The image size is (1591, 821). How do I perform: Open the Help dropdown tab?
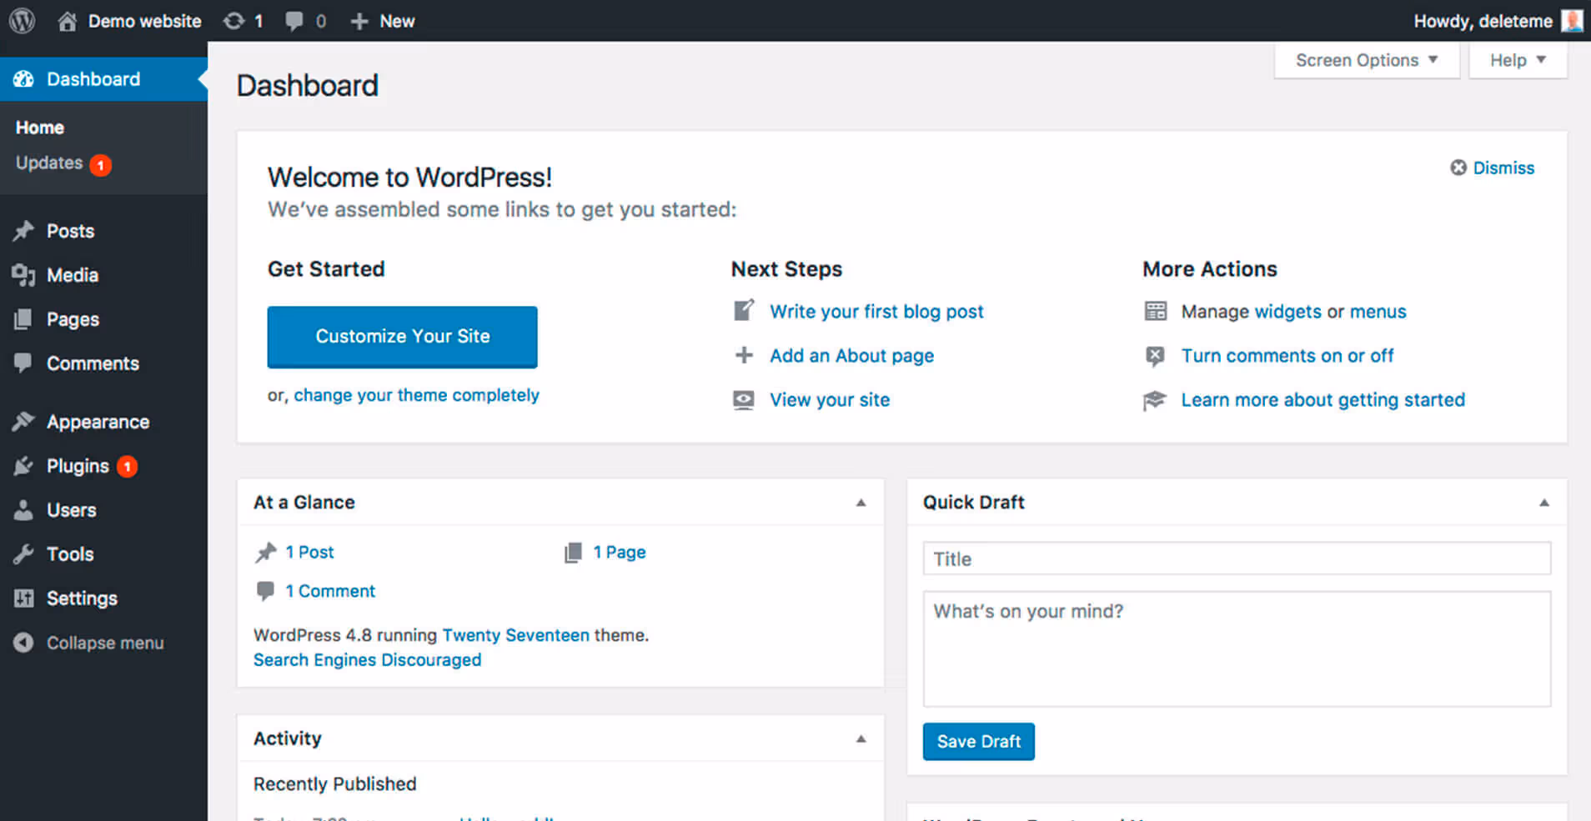(x=1518, y=60)
